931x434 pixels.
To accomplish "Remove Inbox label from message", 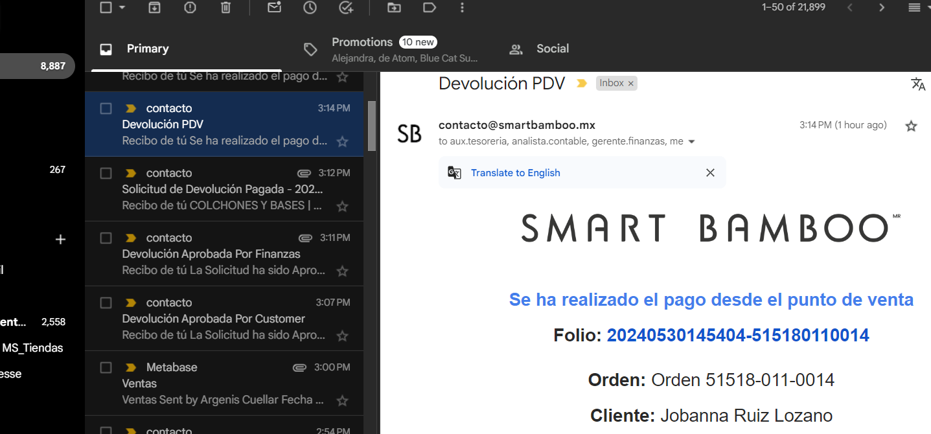I will 631,84.
